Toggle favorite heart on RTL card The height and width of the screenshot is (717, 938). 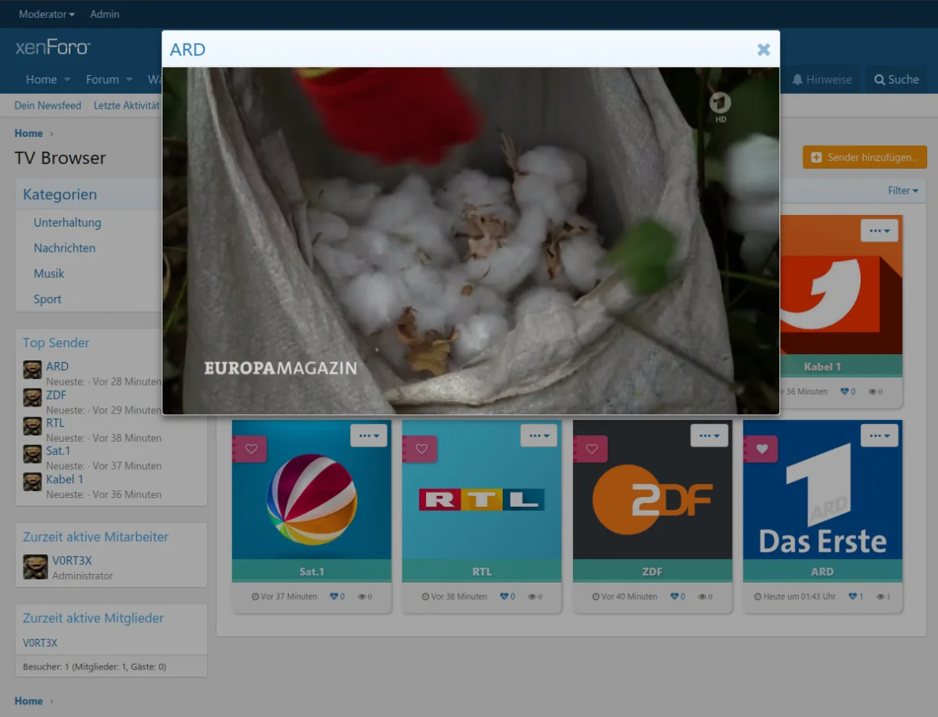pyautogui.click(x=421, y=450)
